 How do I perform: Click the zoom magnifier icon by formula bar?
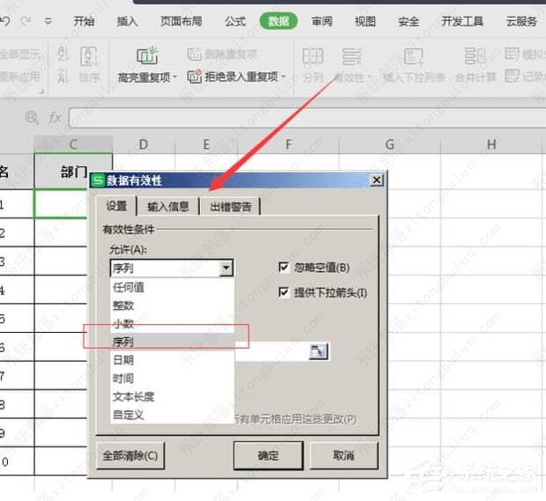pyautogui.click(x=32, y=117)
